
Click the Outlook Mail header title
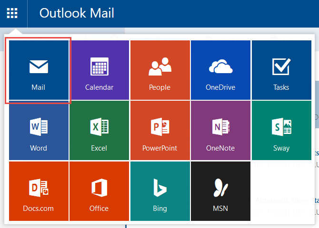click(x=77, y=13)
